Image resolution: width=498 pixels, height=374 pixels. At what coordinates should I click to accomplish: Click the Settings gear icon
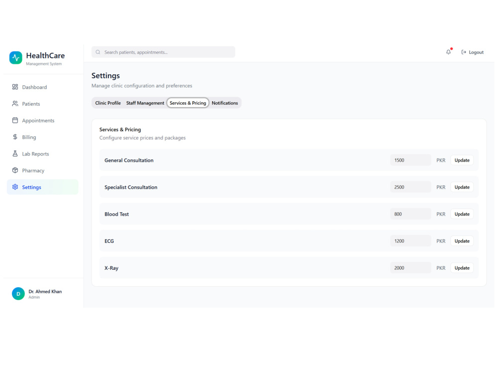pyautogui.click(x=15, y=187)
